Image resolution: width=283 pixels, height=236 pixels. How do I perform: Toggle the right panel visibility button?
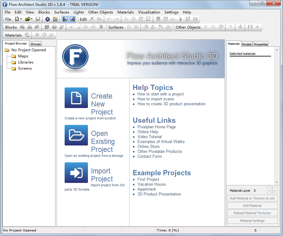tap(72, 19)
